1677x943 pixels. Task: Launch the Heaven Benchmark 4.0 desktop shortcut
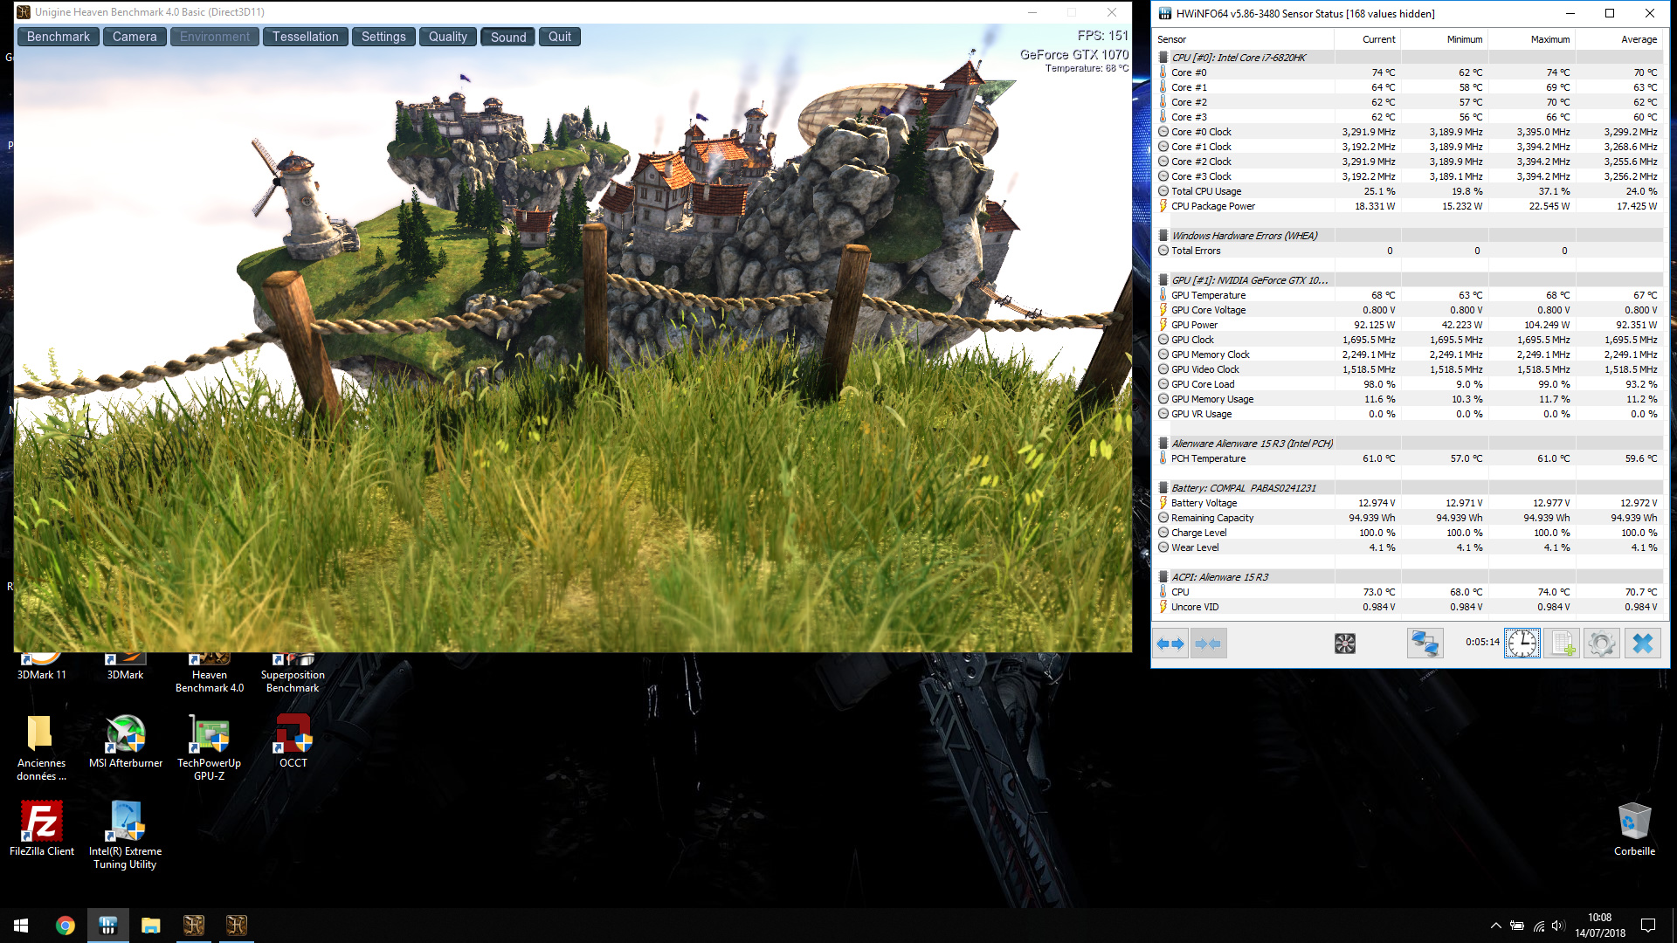coord(210,673)
